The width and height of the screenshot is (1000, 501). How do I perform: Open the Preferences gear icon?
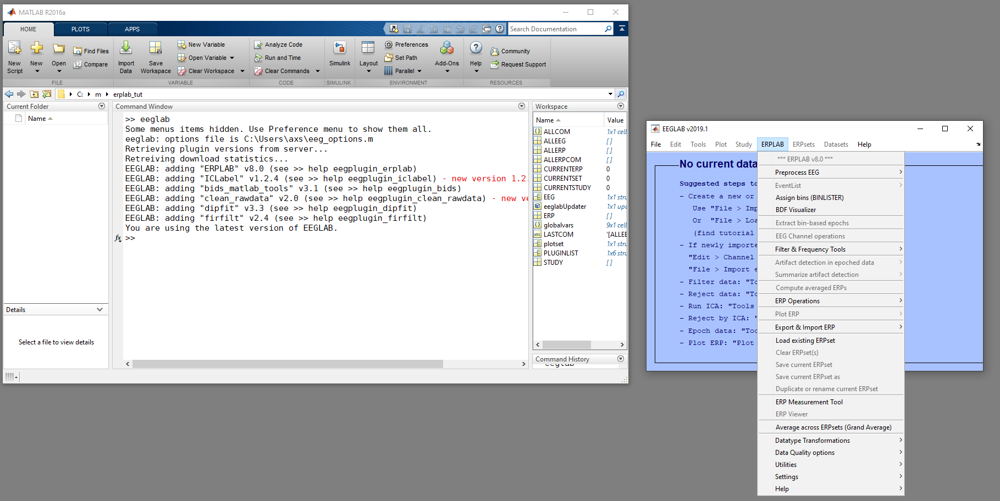click(389, 44)
